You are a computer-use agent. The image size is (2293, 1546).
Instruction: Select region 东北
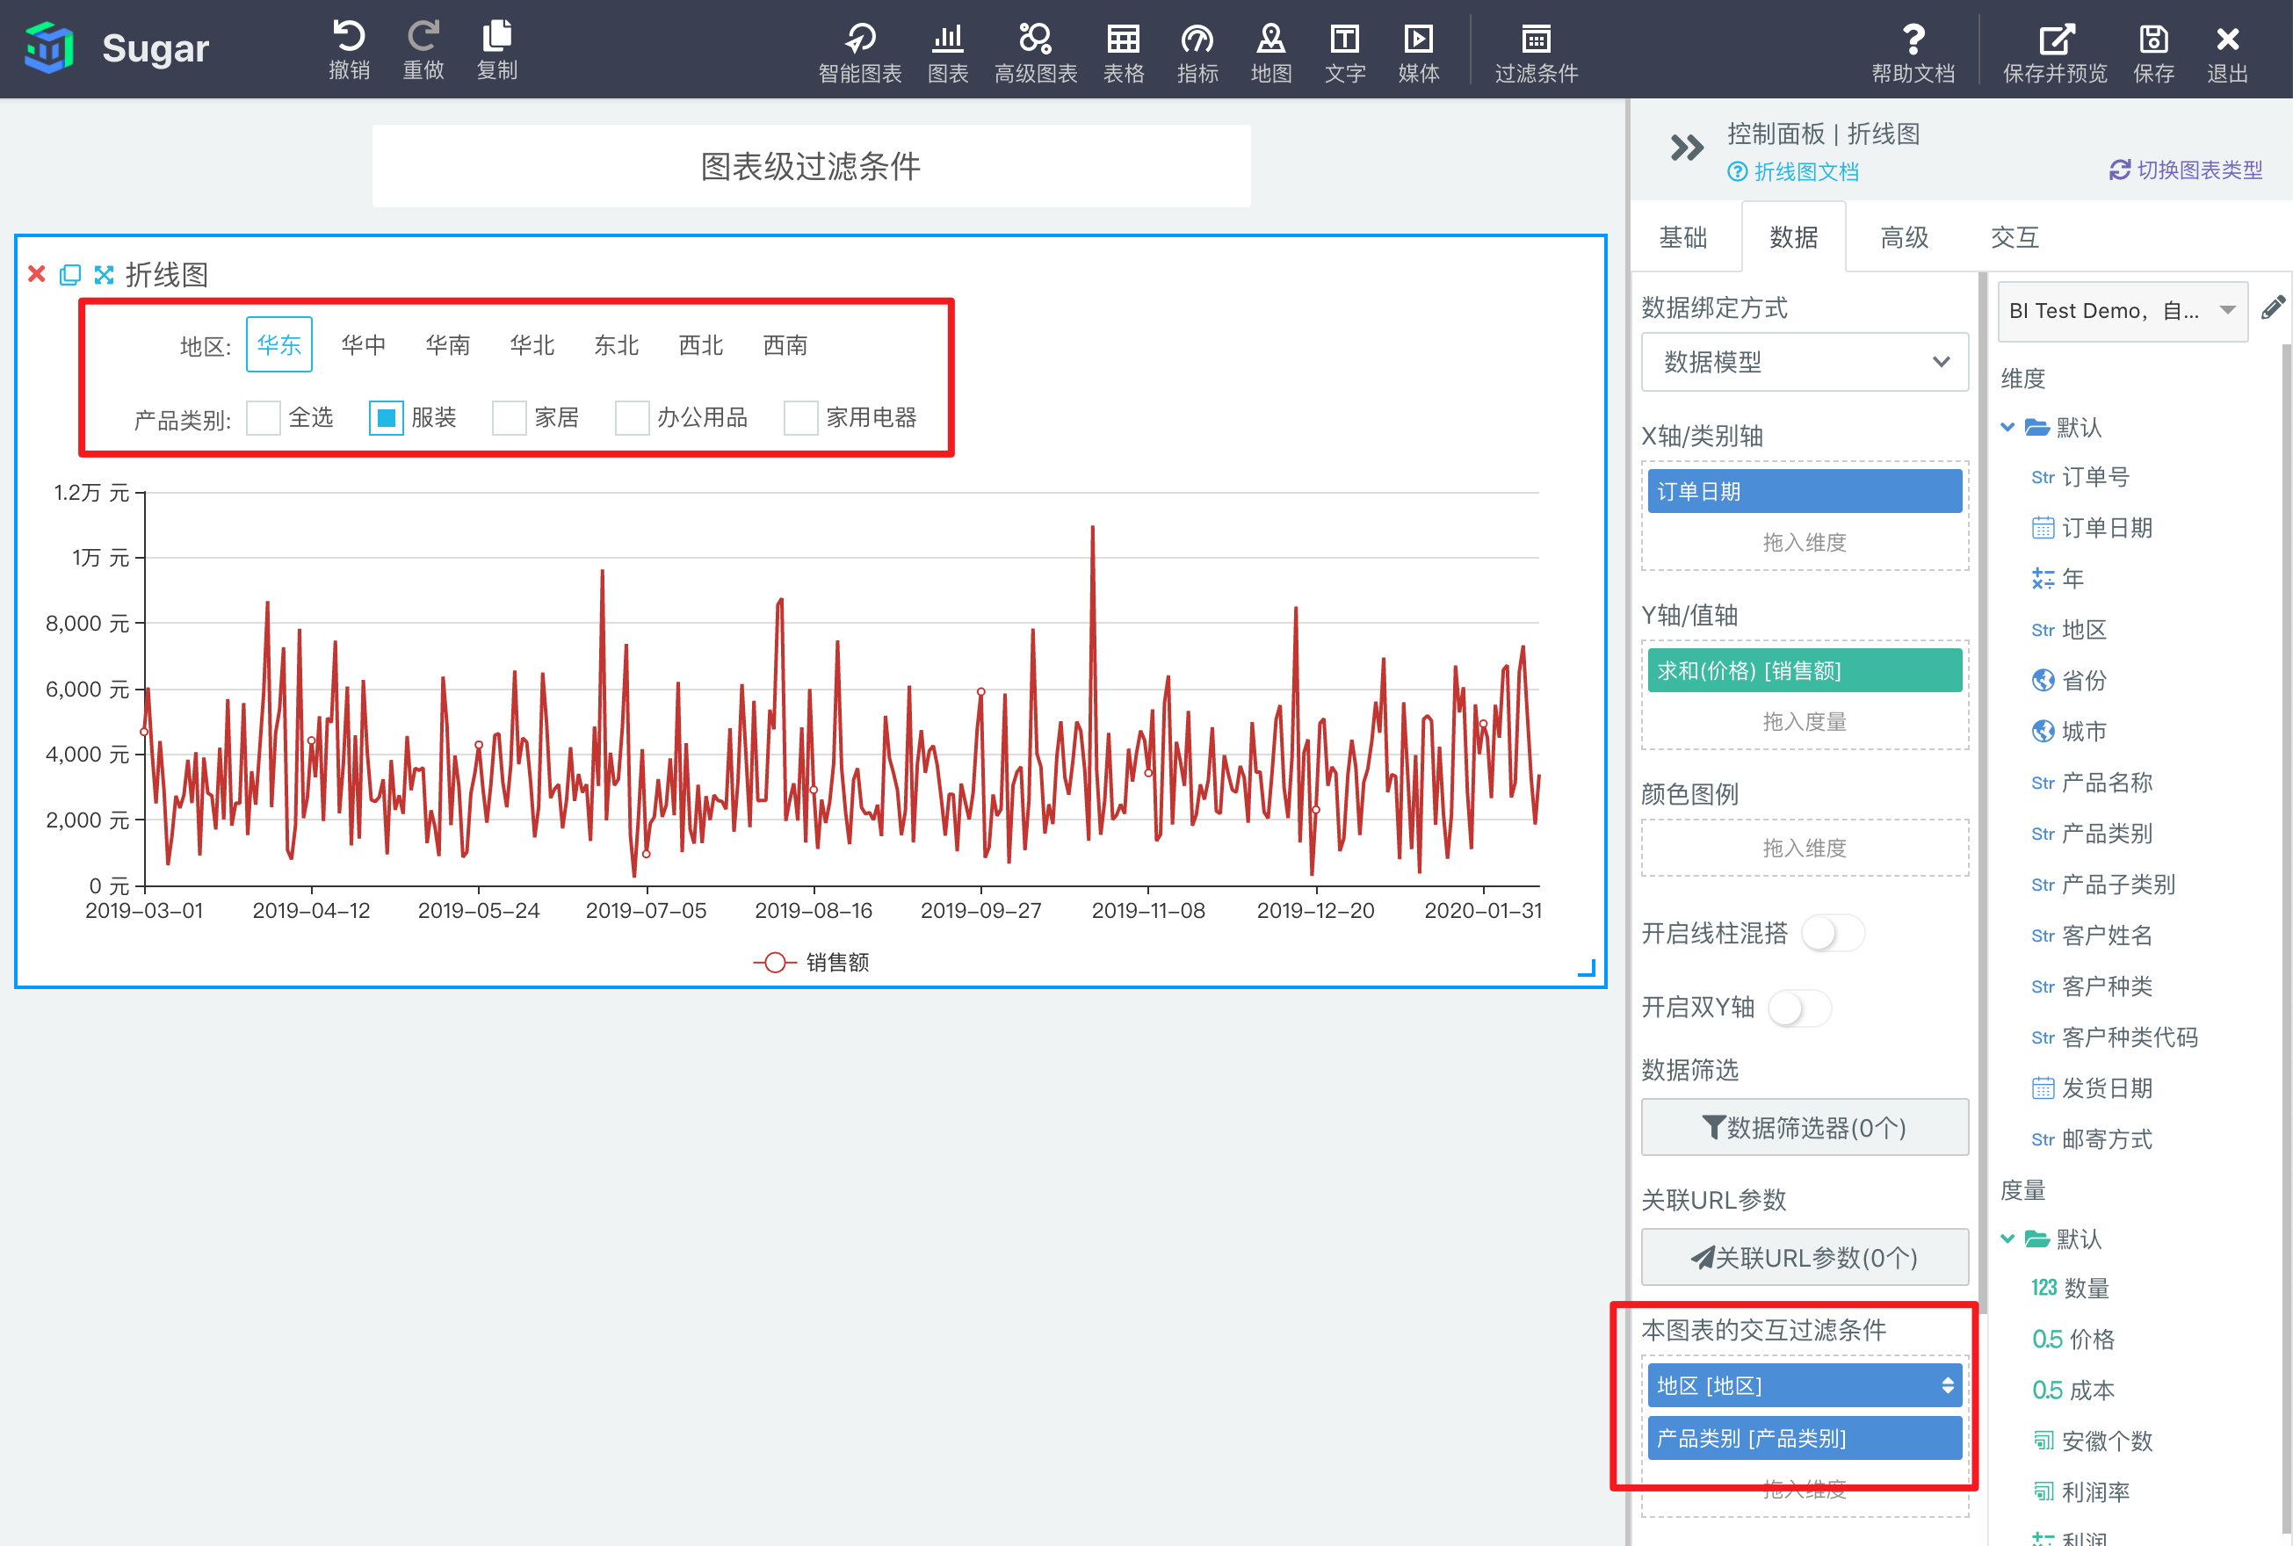coord(617,345)
